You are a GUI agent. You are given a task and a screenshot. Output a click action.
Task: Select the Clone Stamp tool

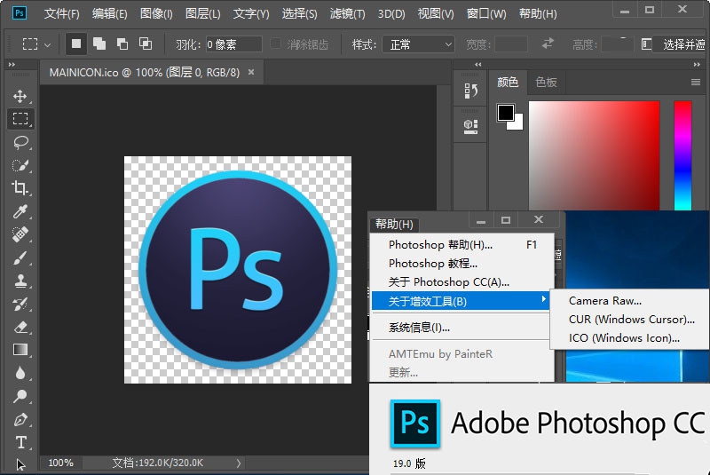pos(20,281)
